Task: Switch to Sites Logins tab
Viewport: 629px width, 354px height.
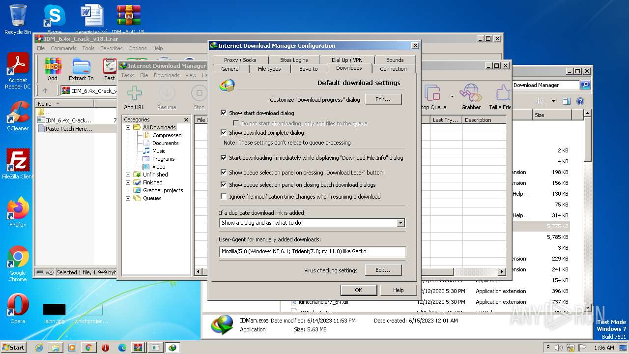Action: point(294,60)
